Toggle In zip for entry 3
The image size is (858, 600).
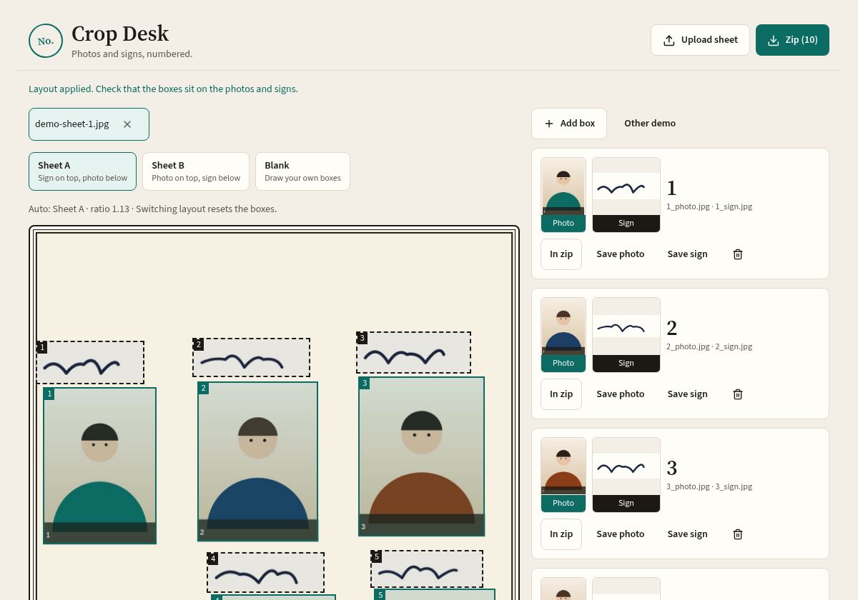[x=561, y=534]
